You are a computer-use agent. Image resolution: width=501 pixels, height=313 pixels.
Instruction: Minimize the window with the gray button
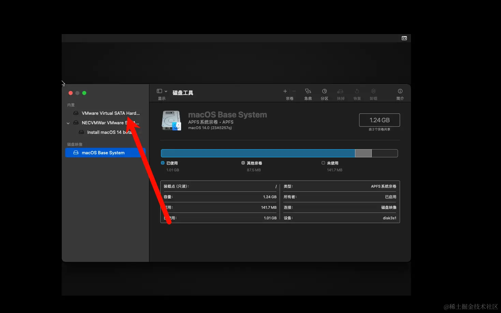pos(77,93)
